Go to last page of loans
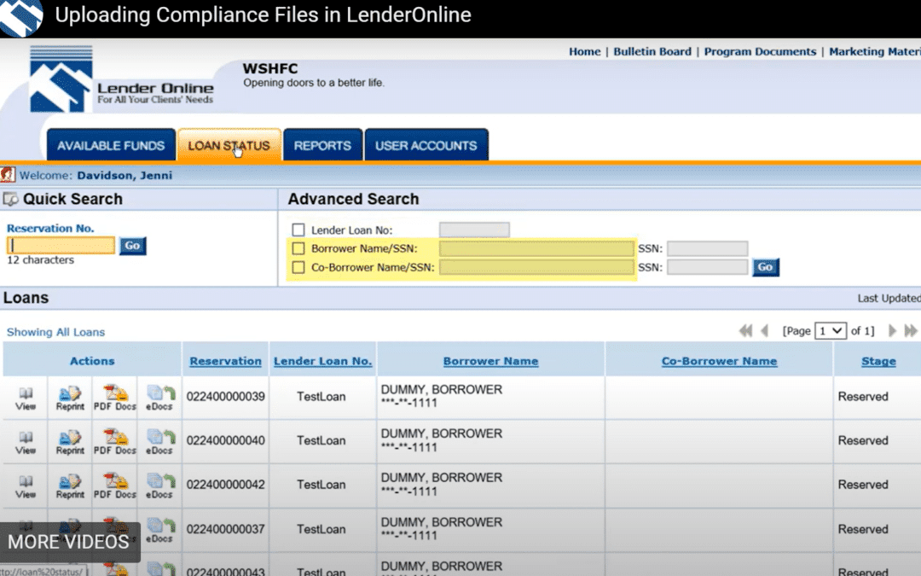The width and height of the screenshot is (921, 576). (x=911, y=331)
